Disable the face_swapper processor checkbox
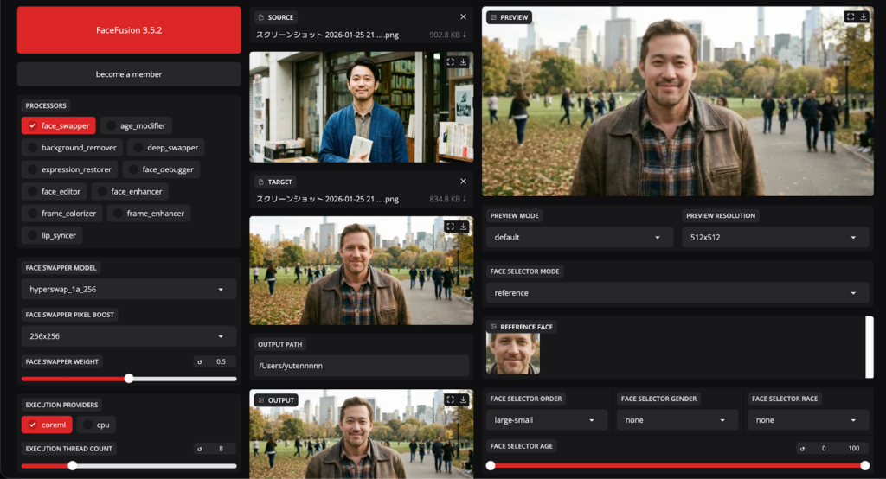Screen dimensions: 886x479 pyautogui.click(x=33, y=125)
